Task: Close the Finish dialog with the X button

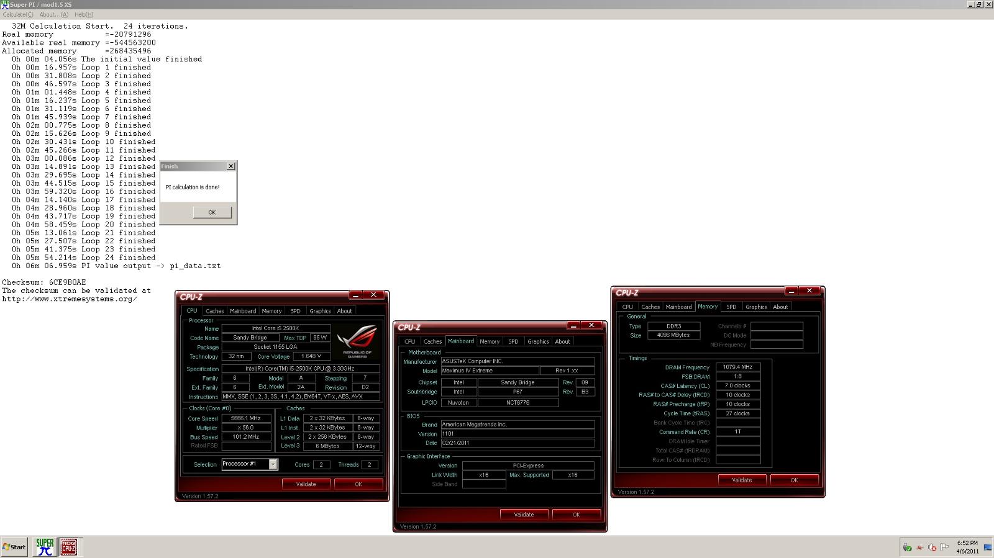Action: (230, 166)
